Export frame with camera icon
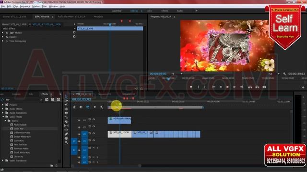Viewport: 307px width, 172px height. [x=264, y=87]
